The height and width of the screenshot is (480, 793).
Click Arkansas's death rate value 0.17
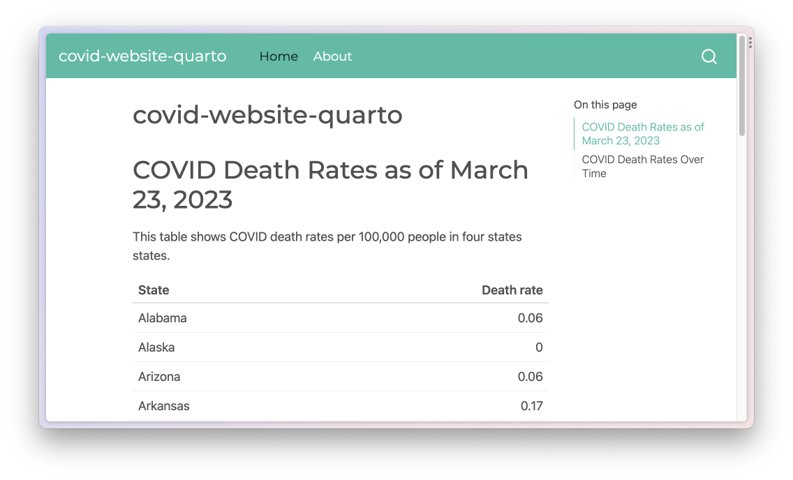531,406
